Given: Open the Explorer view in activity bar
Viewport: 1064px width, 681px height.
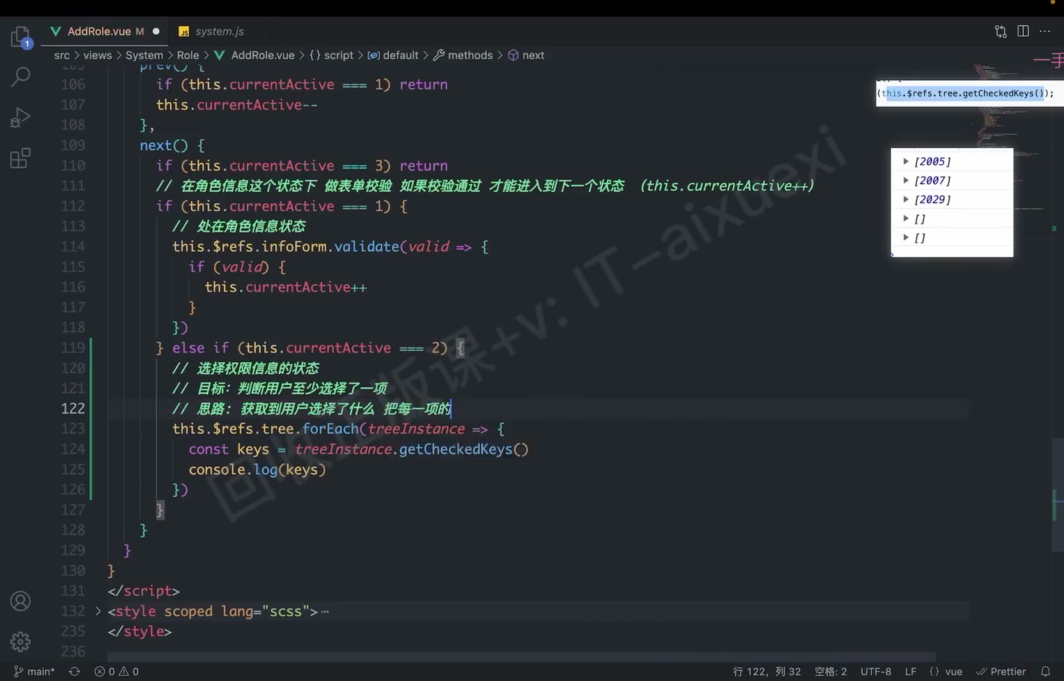Looking at the screenshot, I should tap(20, 36).
